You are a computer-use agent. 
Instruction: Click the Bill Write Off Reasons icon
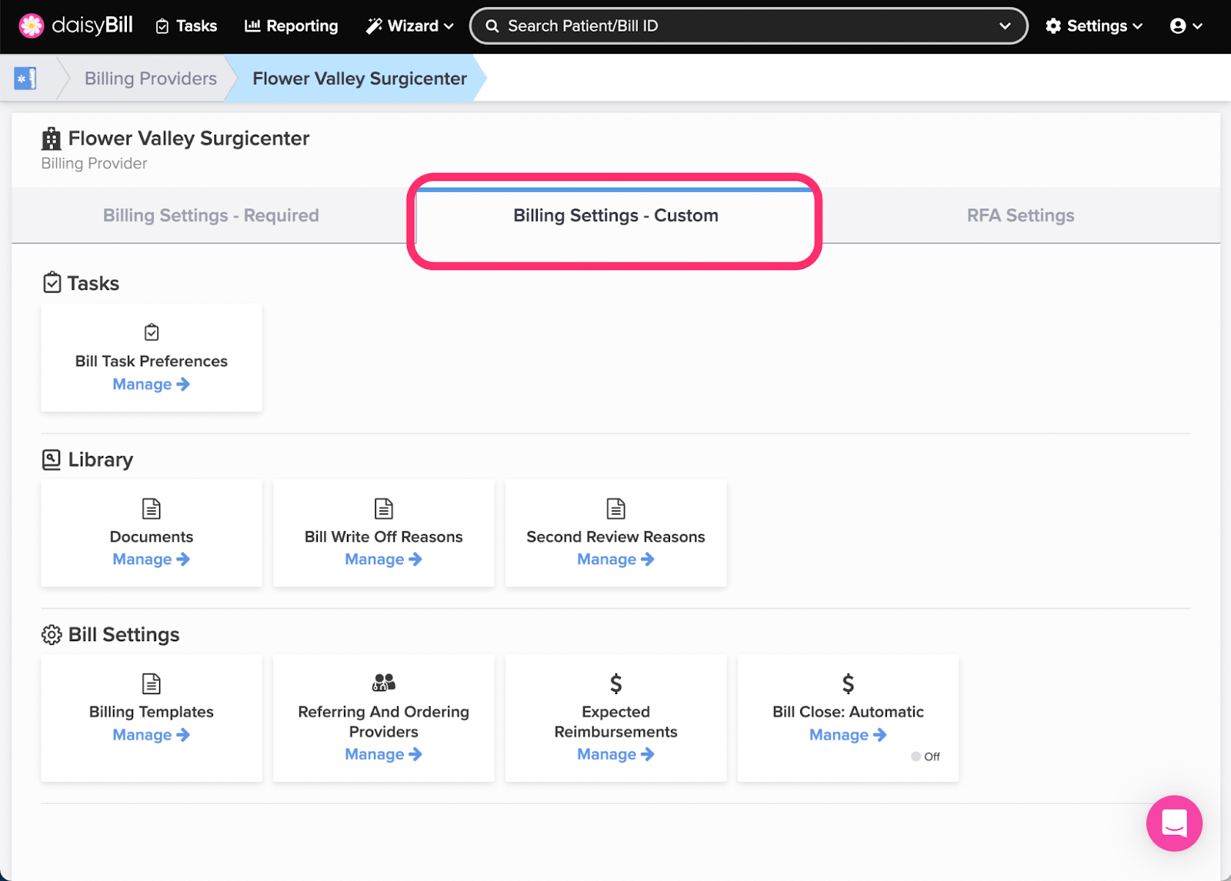coord(384,508)
